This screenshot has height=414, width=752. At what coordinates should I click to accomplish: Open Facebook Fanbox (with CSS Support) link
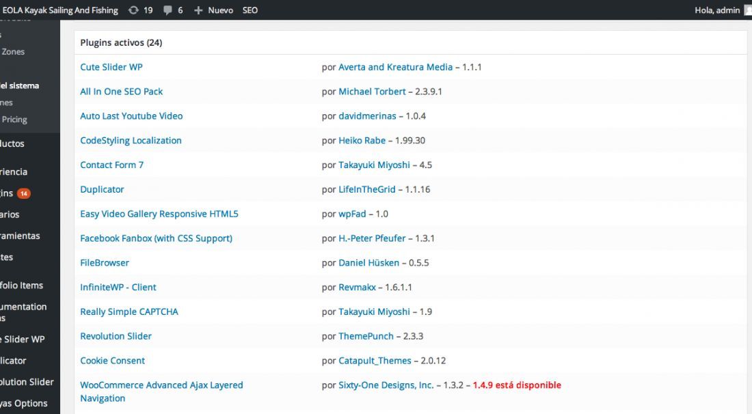(157, 238)
